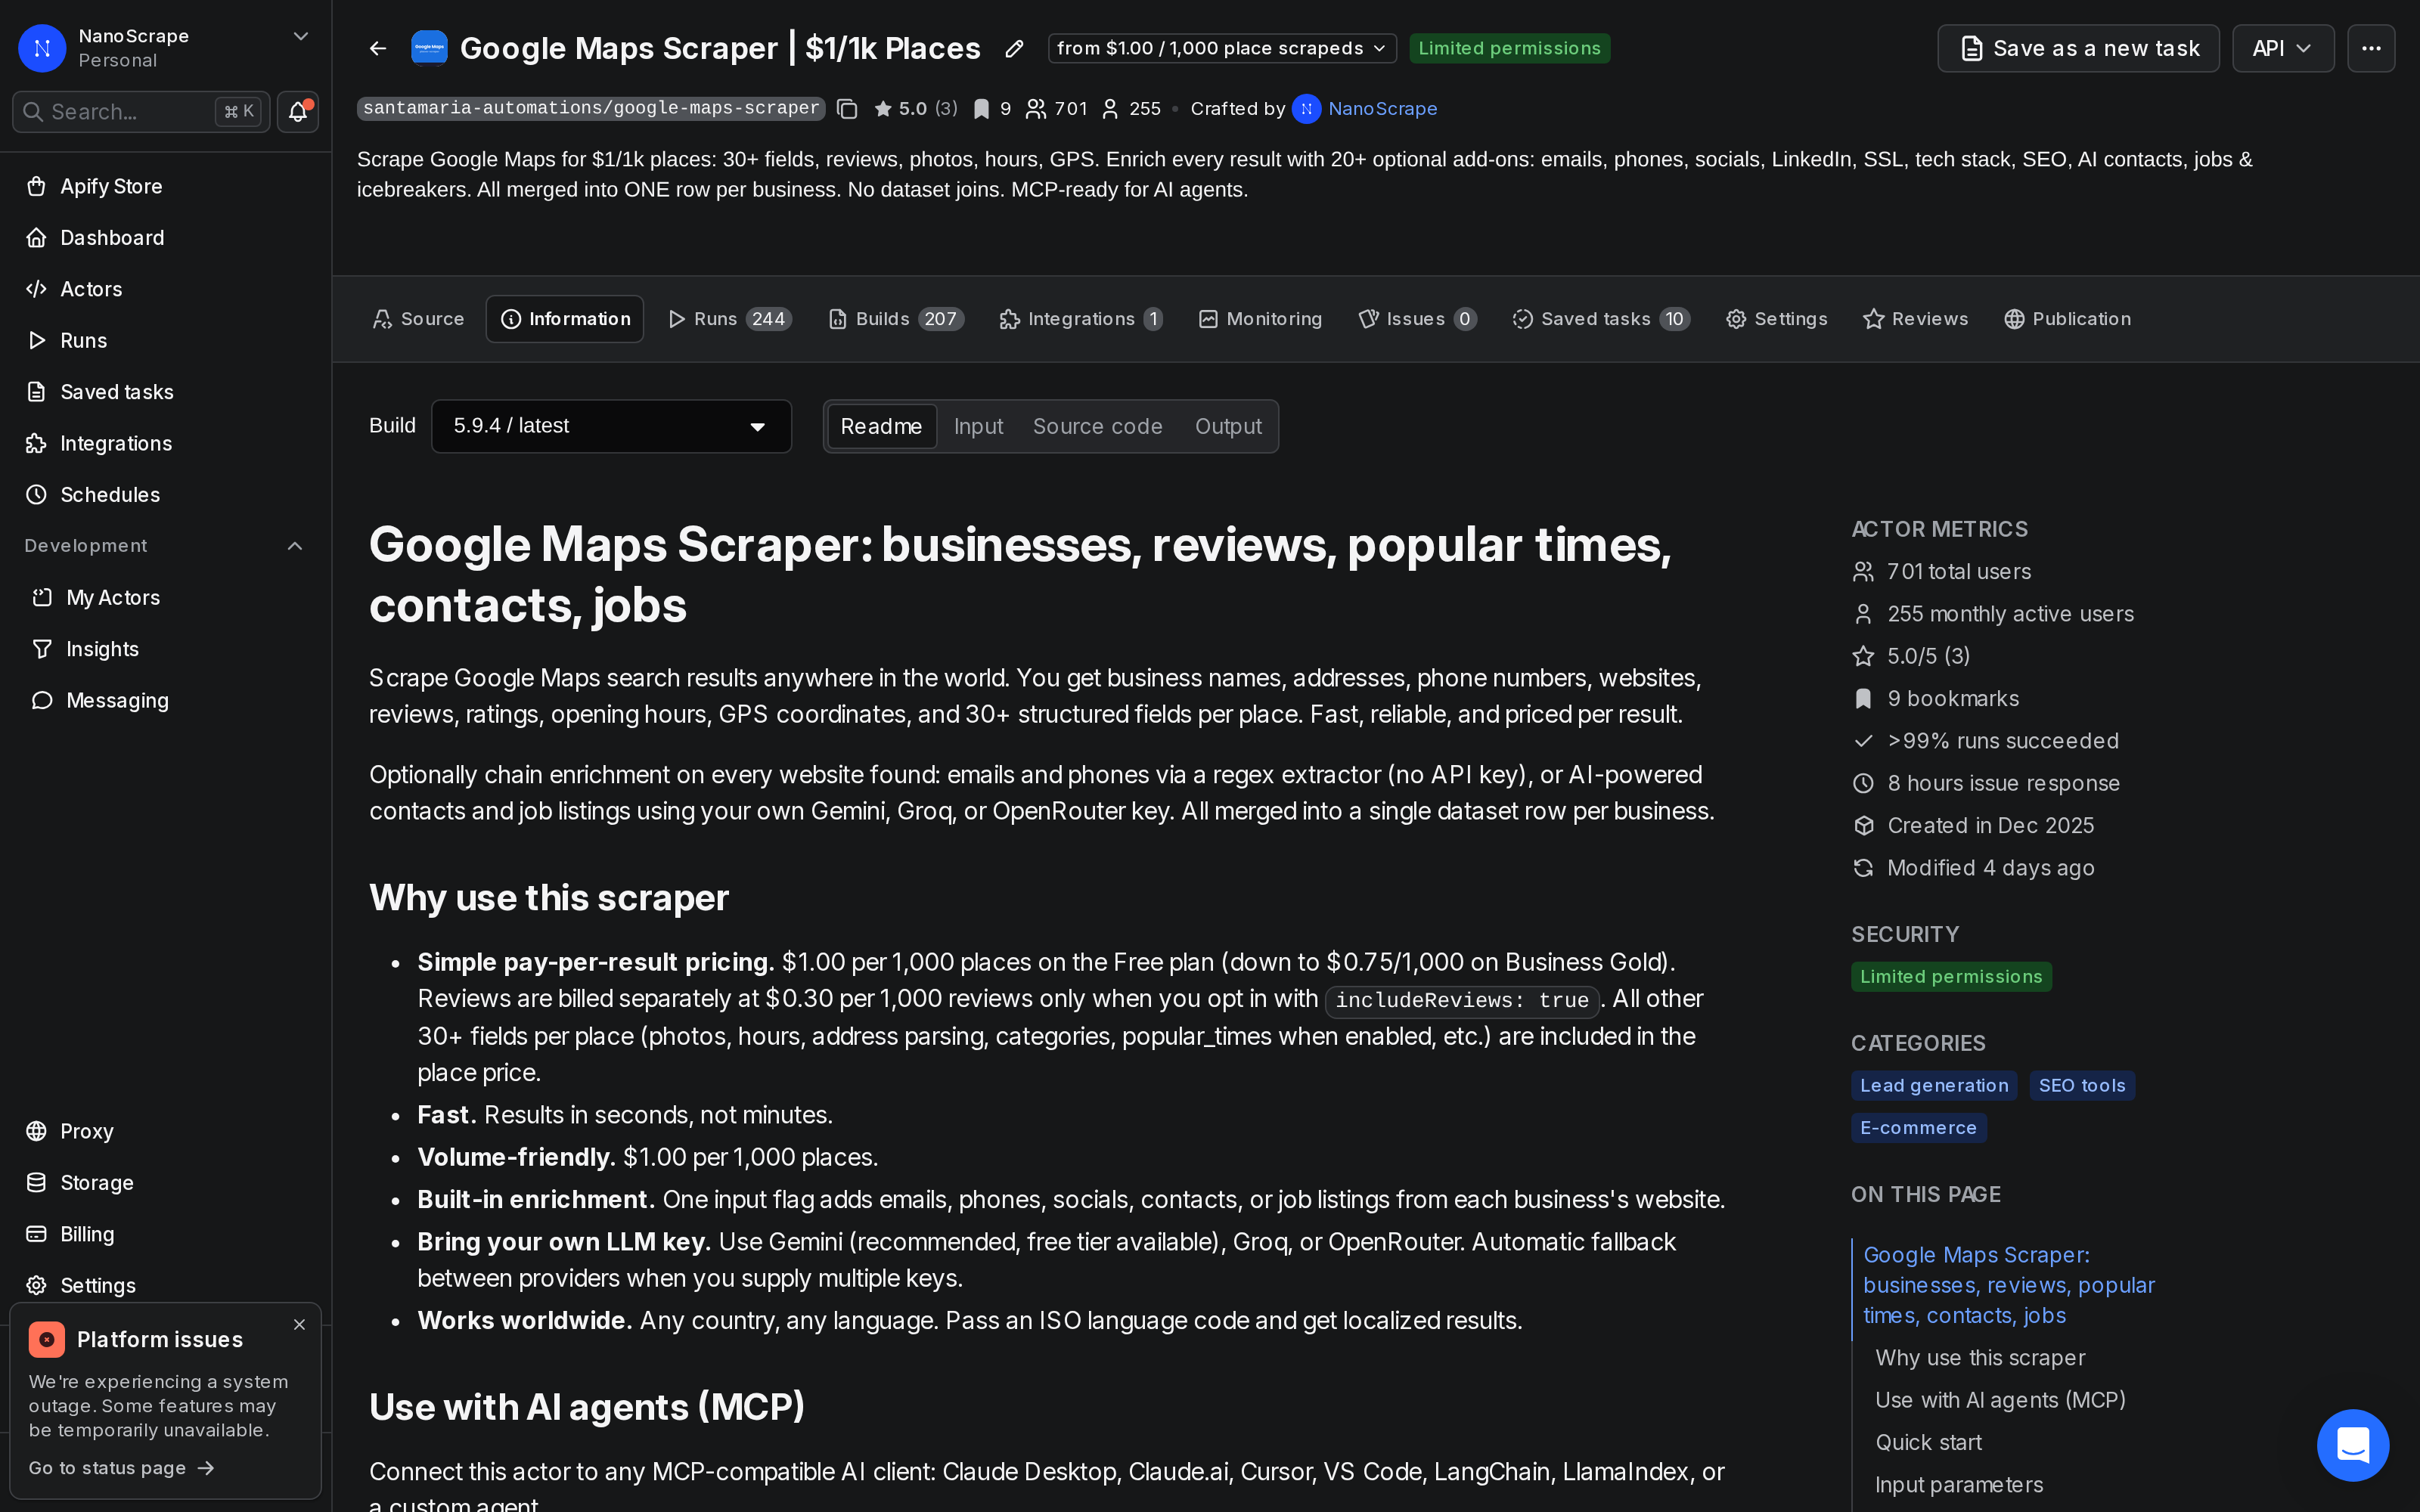Click the E-commerce category tag
Screen dimensions: 2420x1512
1918,1128
